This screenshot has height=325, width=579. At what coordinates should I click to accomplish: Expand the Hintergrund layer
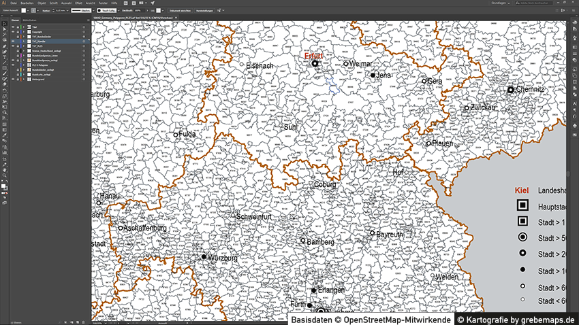[24, 80]
